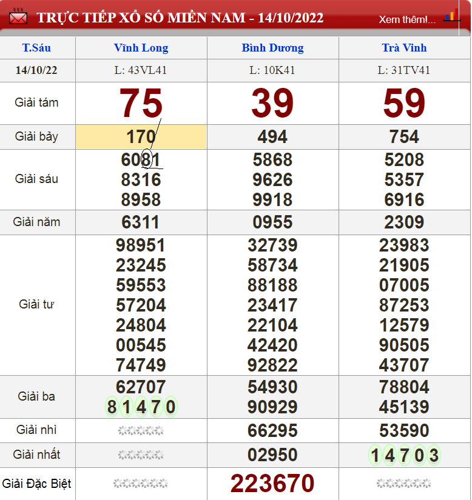Click the lottery code L: 10K41
This screenshot has height=500, width=472.
[272, 70]
